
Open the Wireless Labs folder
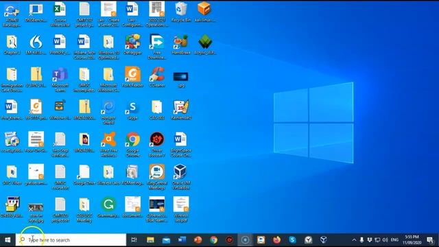point(108,175)
